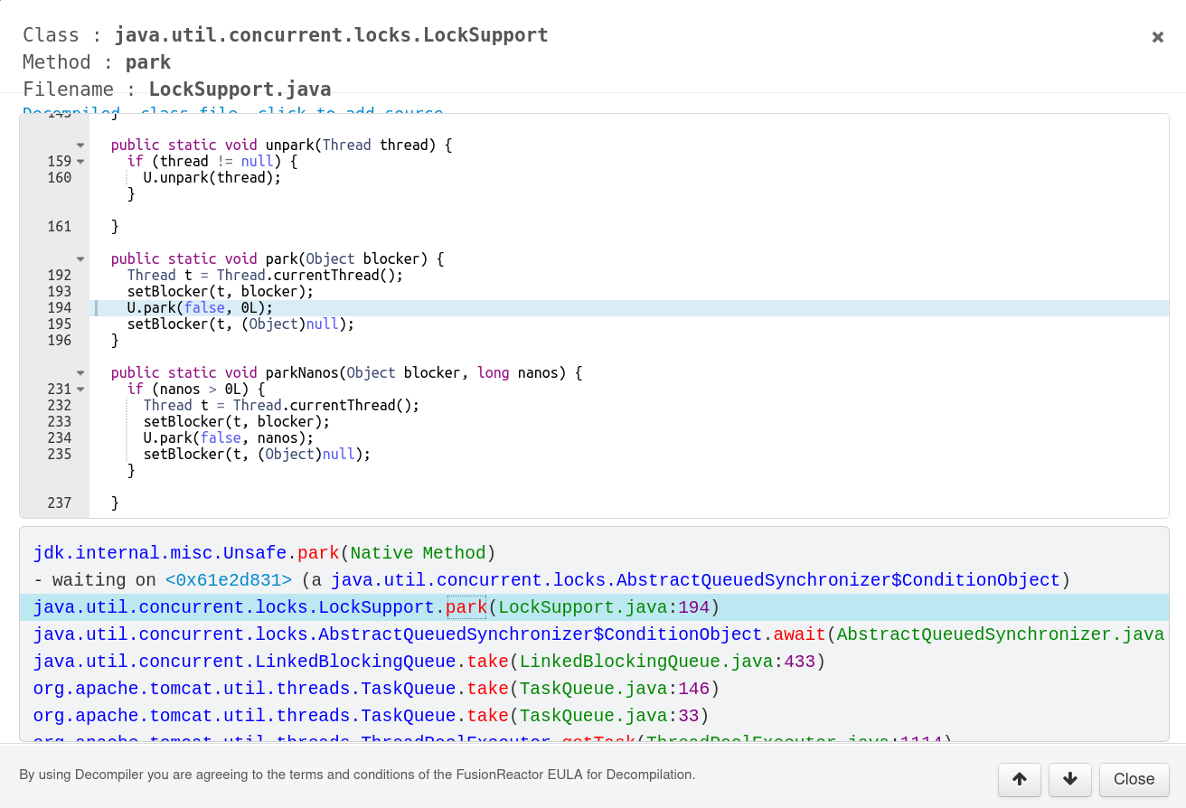Screen dimensions: 1186x808
Task: Click the method name park in header
Action: (148, 62)
